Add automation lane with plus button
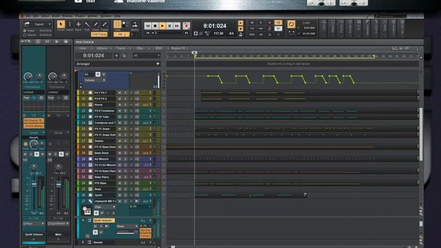Viewport: 441px width, 248px height. point(81,87)
